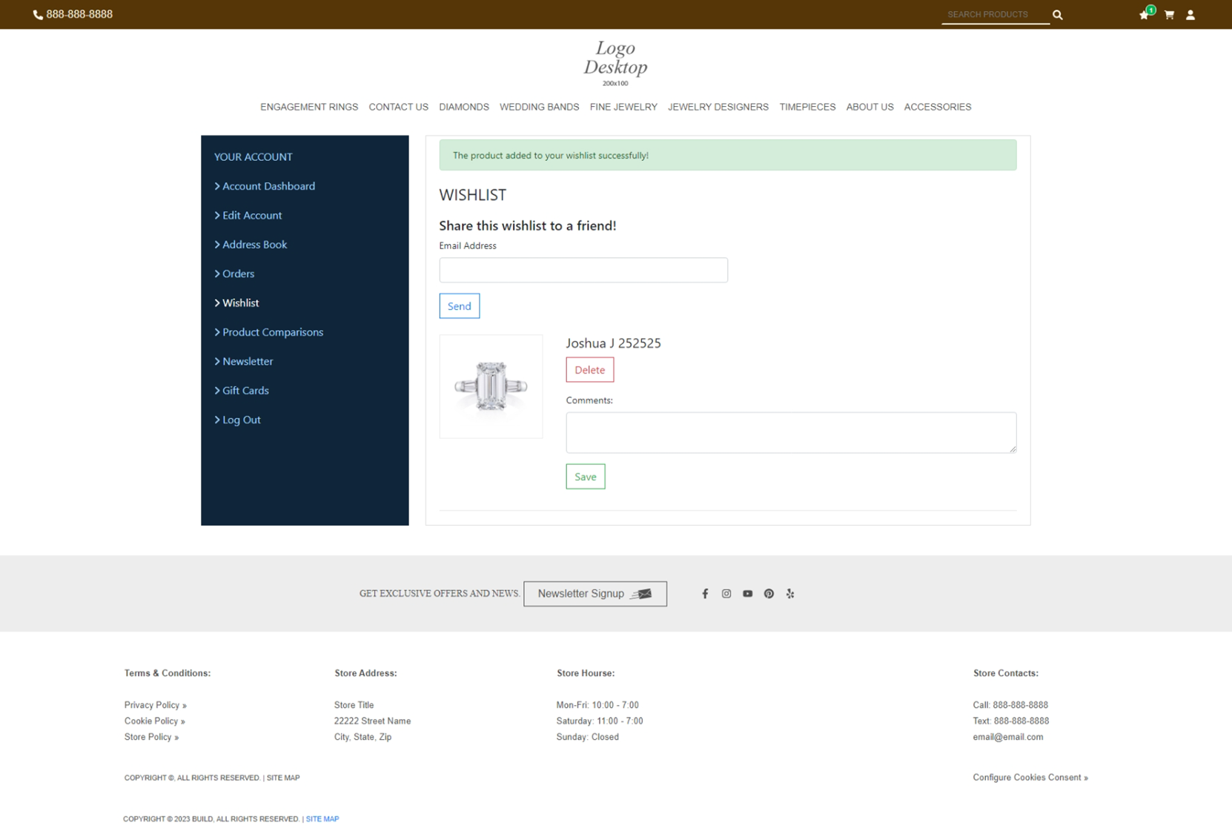The height and width of the screenshot is (834, 1232).
Task: Open the YouTube social icon
Action: [x=747, y=594]
